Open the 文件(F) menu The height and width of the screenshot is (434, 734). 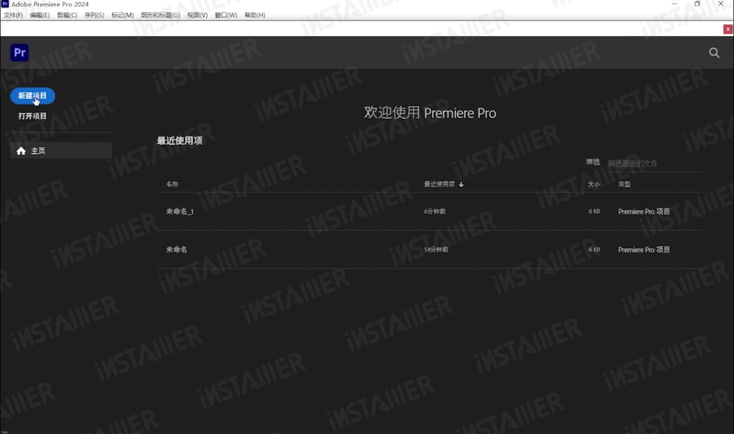[x=13, y=15]
